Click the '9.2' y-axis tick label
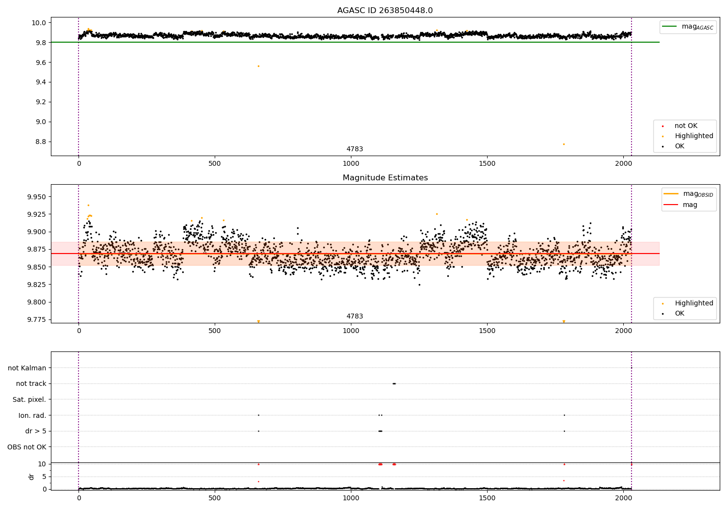 [41, 102]
